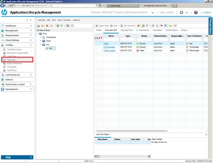The image size is (213, 163).
Task: Expand the Demo folder node
Action: coord(40,41)
